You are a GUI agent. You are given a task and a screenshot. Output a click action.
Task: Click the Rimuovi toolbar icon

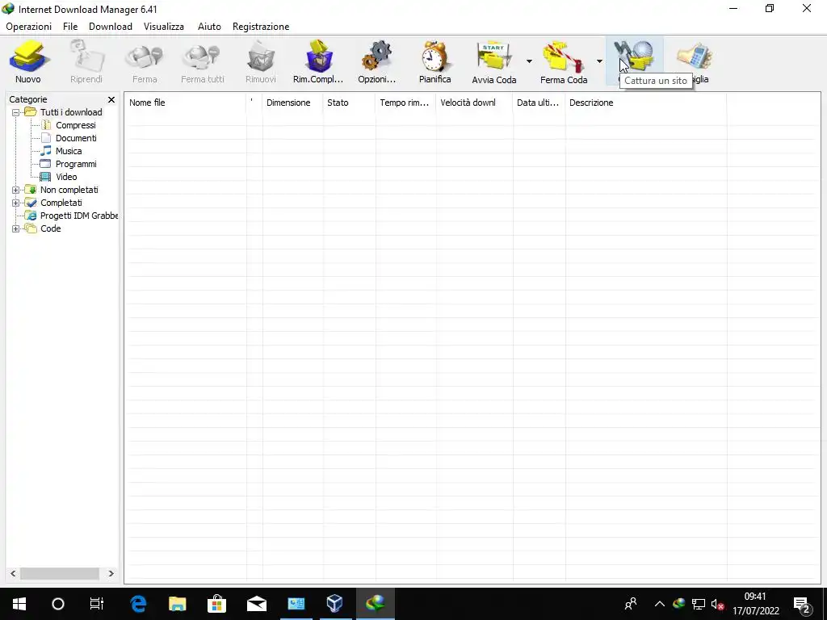pos(261,57)
